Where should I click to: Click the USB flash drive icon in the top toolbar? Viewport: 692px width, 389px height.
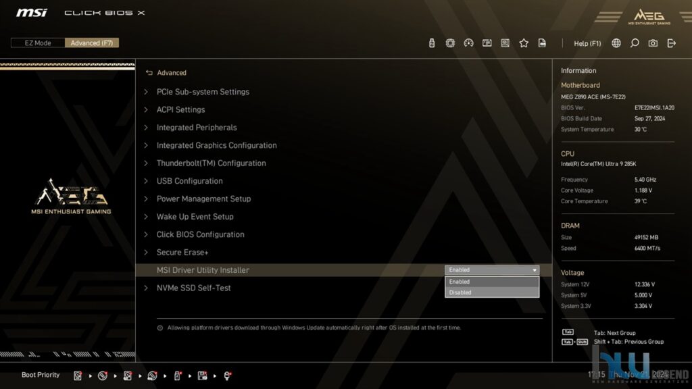pos(432,43)
